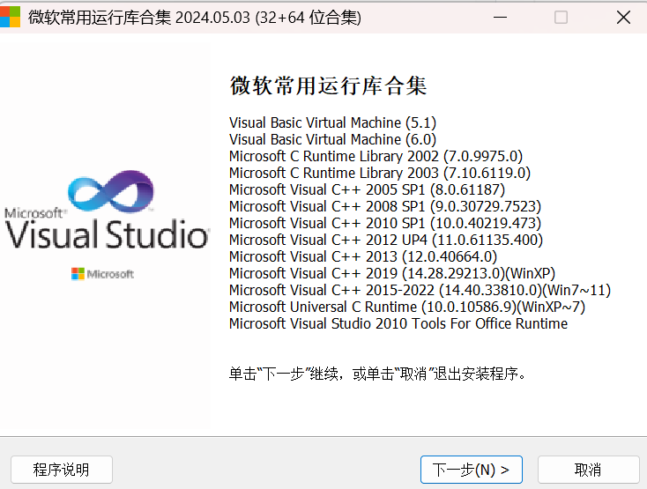Select the Visual Basic Virtual Machine (5.1) line
Viewport: 647px width, 489px height.
[x=332, y=122]
